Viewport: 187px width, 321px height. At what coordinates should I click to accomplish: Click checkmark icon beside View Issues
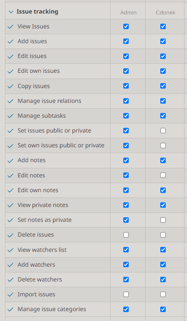[10, 27]
